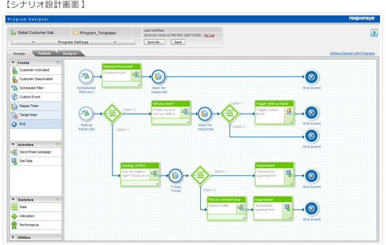The height and width of the screenshot is (245, 386).
Task: Select the Allocation switch diamond icon
Action: pyautogui.click(x=14, y=216)
